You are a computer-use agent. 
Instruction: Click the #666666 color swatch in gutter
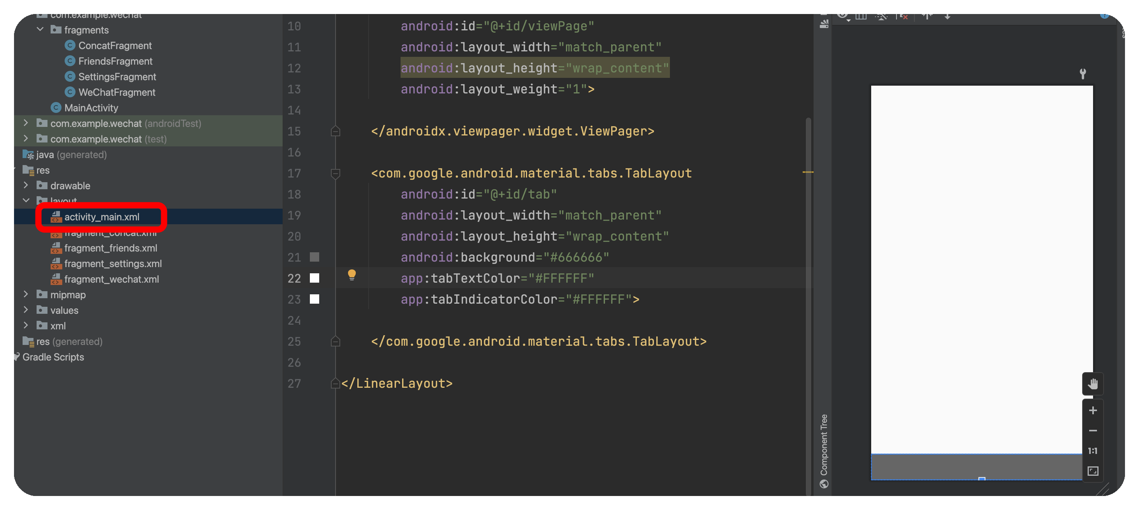point(315,257)
